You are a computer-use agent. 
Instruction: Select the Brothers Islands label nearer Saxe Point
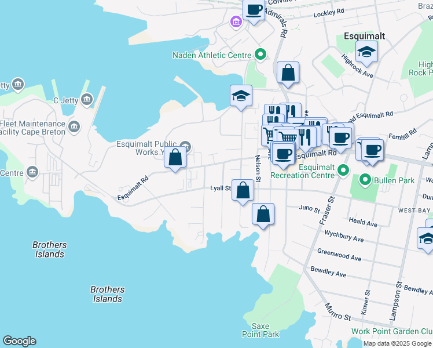[107, 294]
